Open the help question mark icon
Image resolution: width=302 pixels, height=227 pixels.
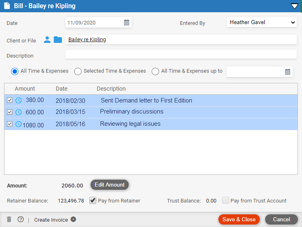coord(20,219)
